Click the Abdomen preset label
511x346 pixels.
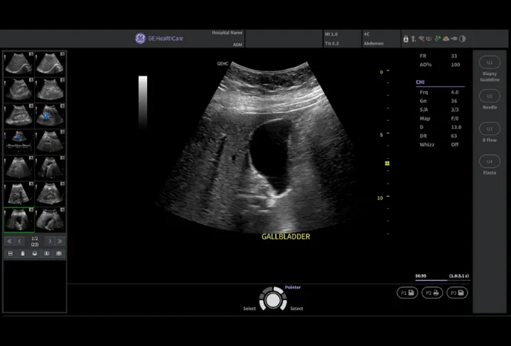[372, 43]
